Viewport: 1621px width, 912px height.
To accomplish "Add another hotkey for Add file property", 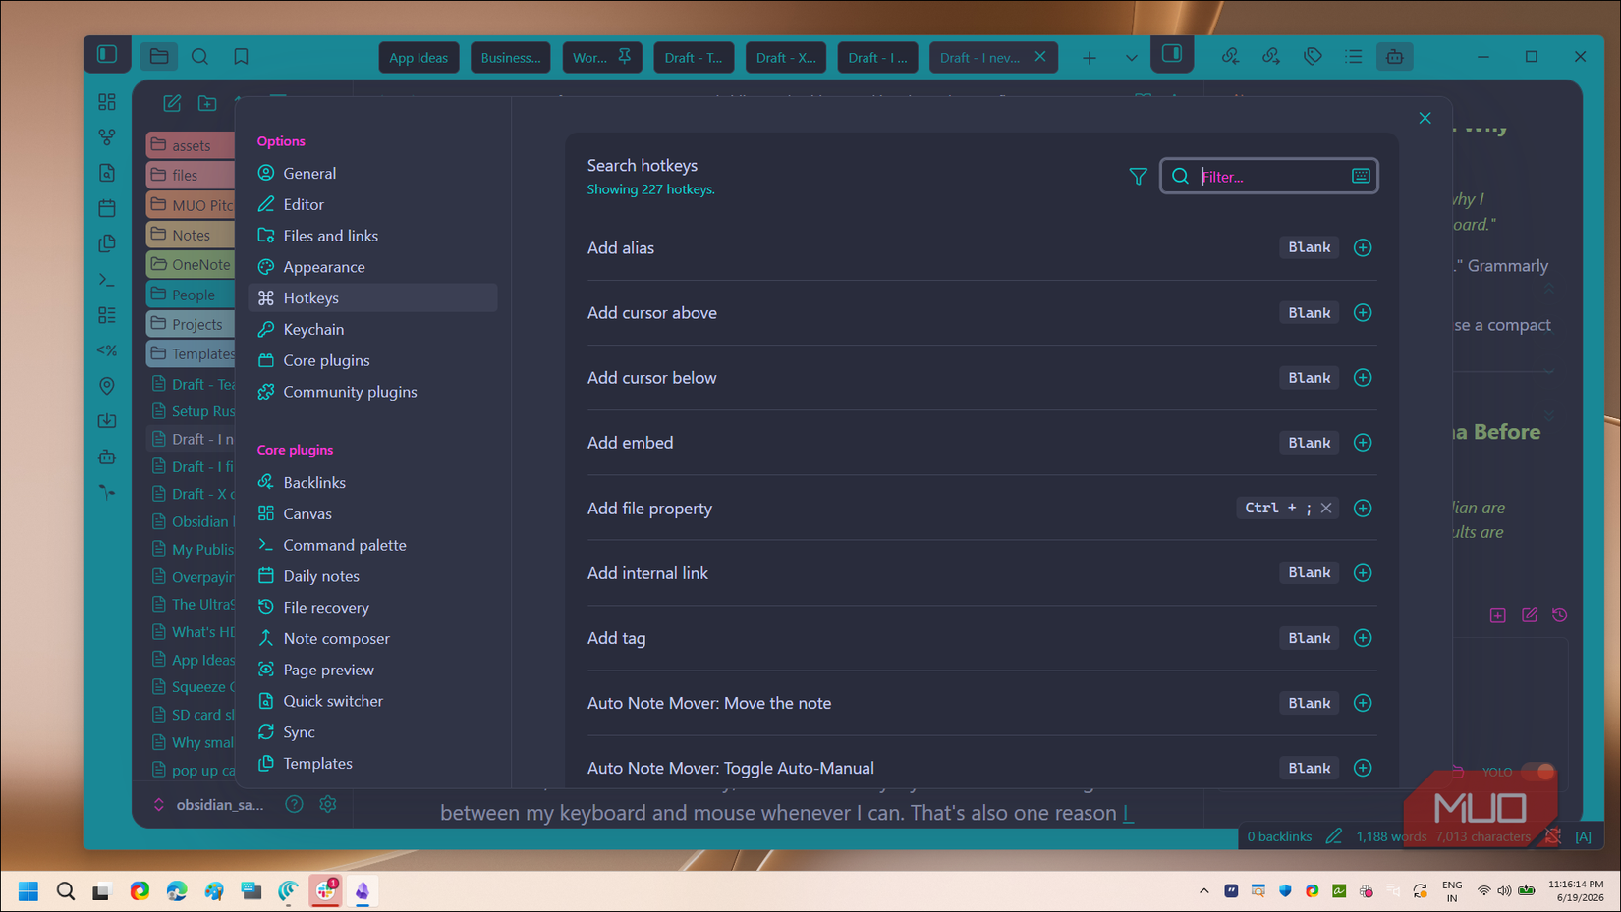I will coord(1363,508).
